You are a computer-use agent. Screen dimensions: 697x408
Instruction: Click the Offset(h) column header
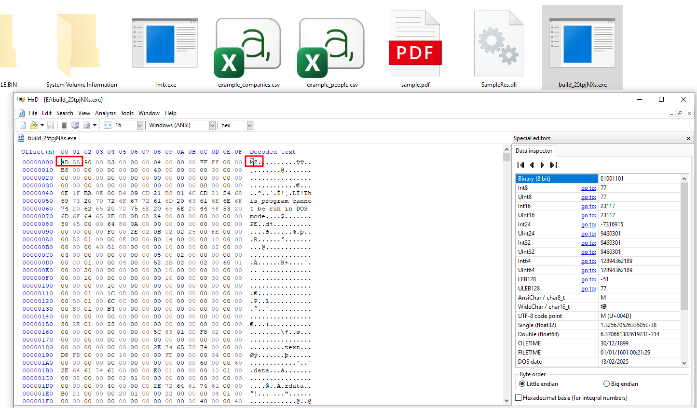click(38, 152)
